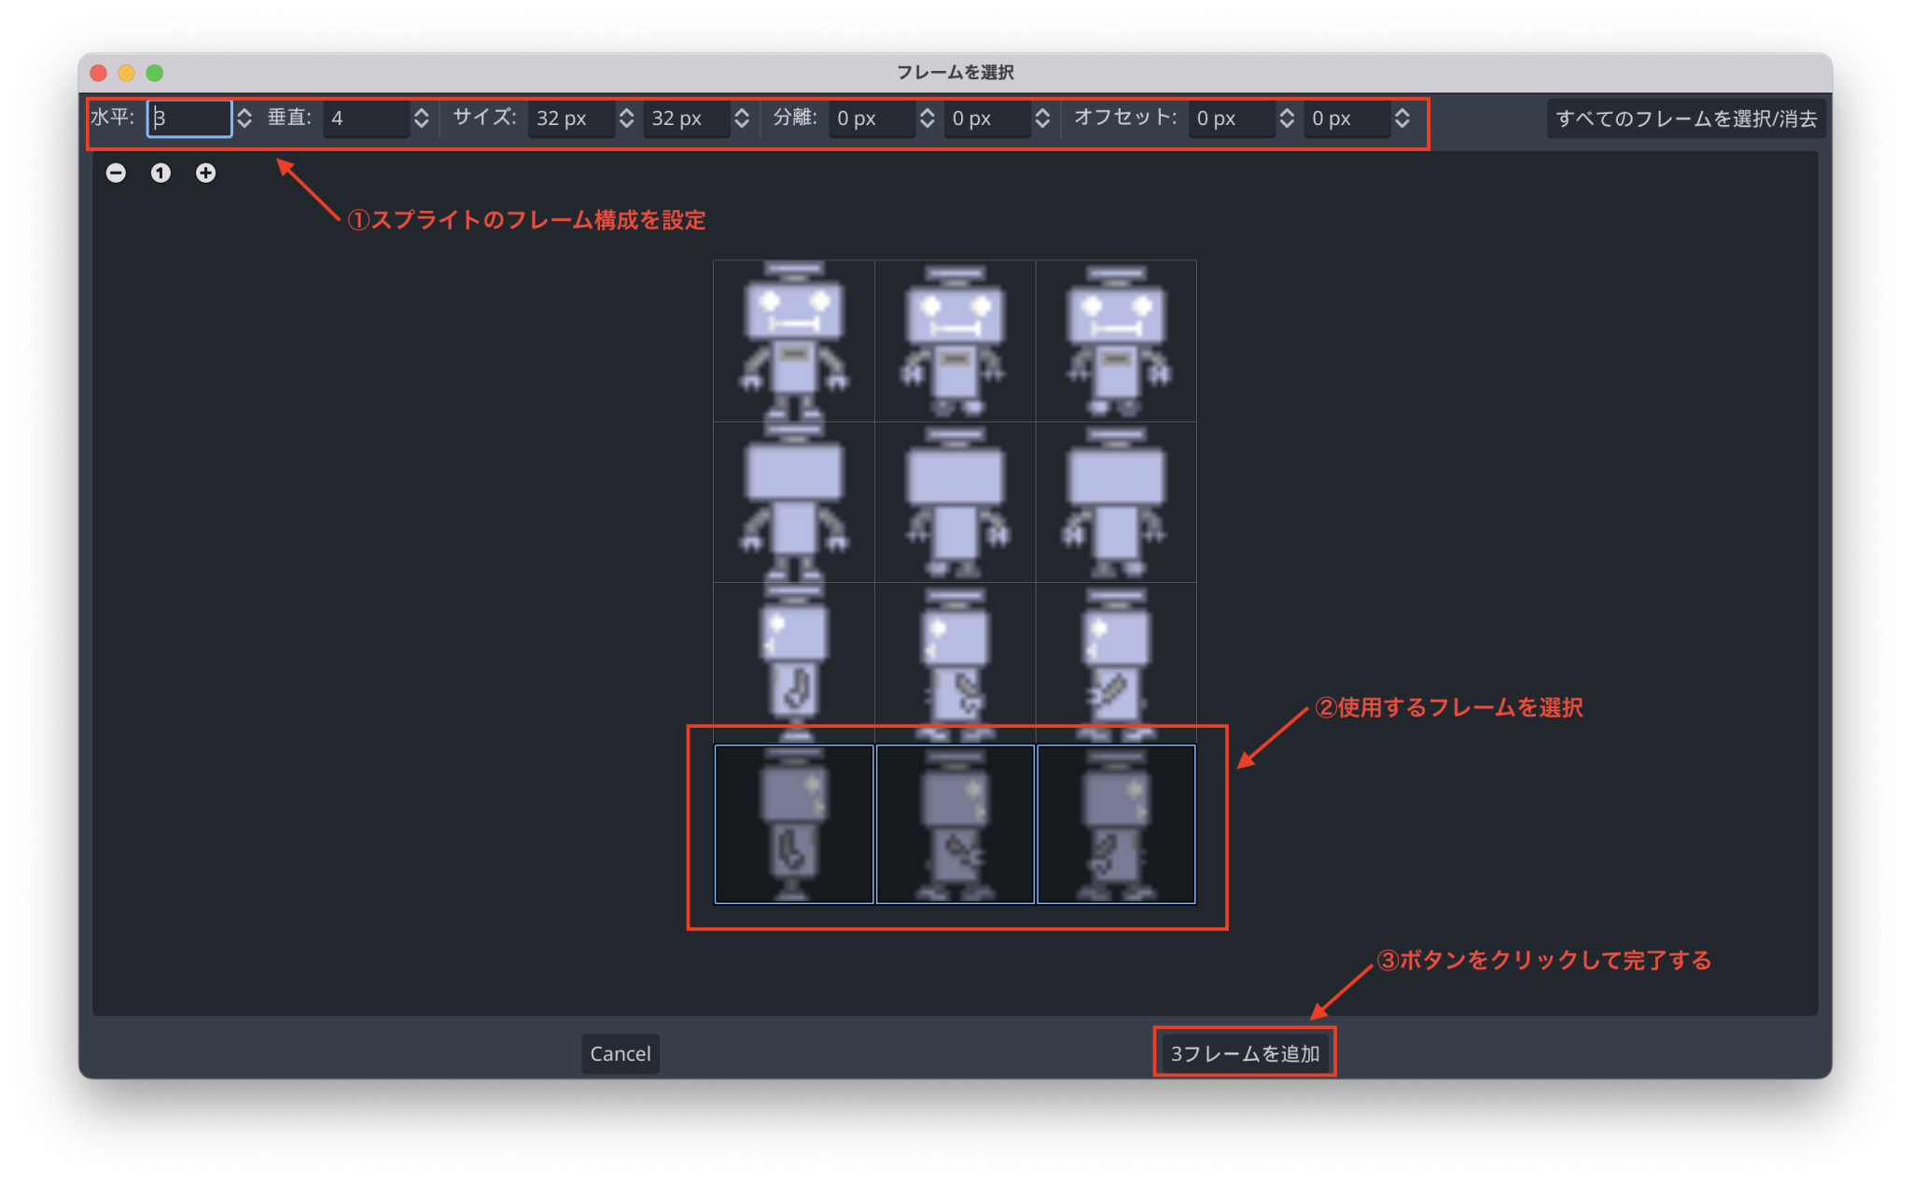Step up the first 分離 value
The height and width of the screenshot is (1183, 1911).
[928, 113]
